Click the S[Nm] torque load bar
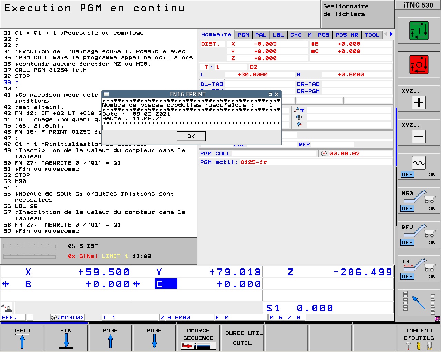This screenshot has width=441, height=352. 30,256
